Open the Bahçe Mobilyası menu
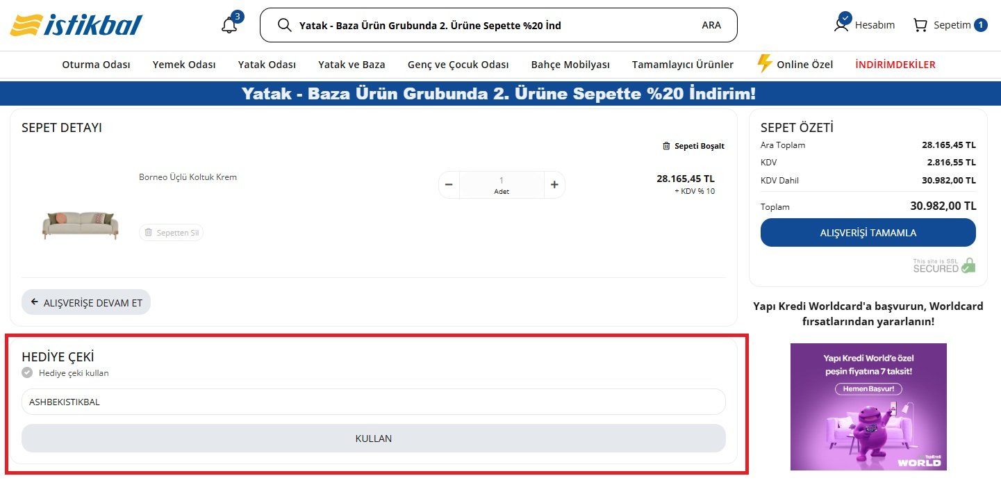The width and height of the screenshot is (1001, 492). [x=570, y=65]
